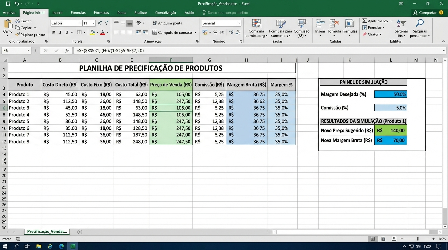Open the font color dropdown arrow
This screenshot has height=250, width=448.
[107, 33]
